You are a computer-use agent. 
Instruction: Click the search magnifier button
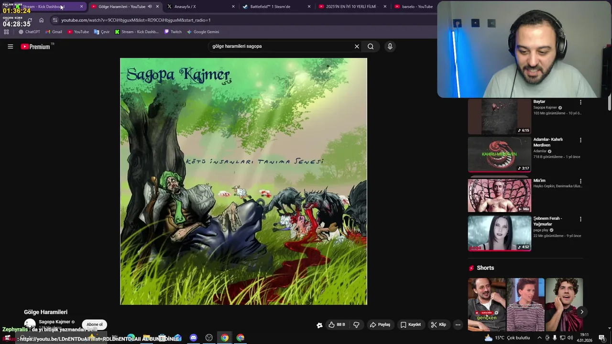click(x=371, y=46)
